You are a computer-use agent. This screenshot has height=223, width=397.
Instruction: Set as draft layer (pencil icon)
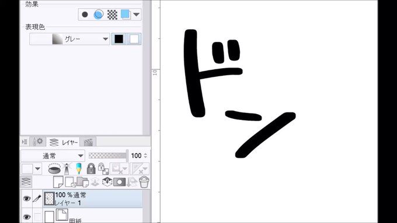(79, 168)
